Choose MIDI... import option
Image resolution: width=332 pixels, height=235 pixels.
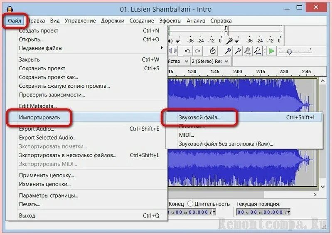point(244,135)
